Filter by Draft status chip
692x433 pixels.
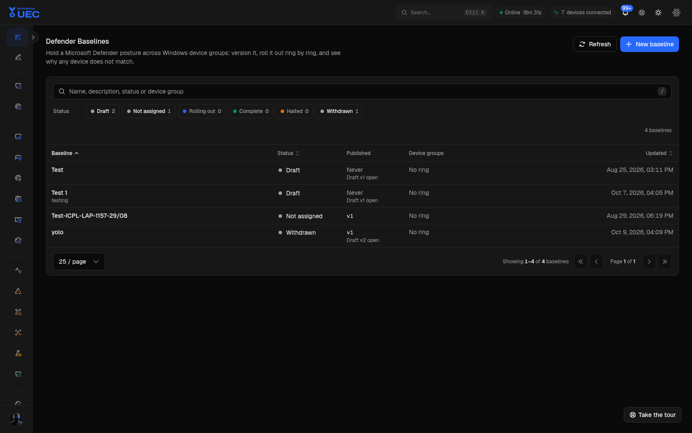[x=103, y=111]
